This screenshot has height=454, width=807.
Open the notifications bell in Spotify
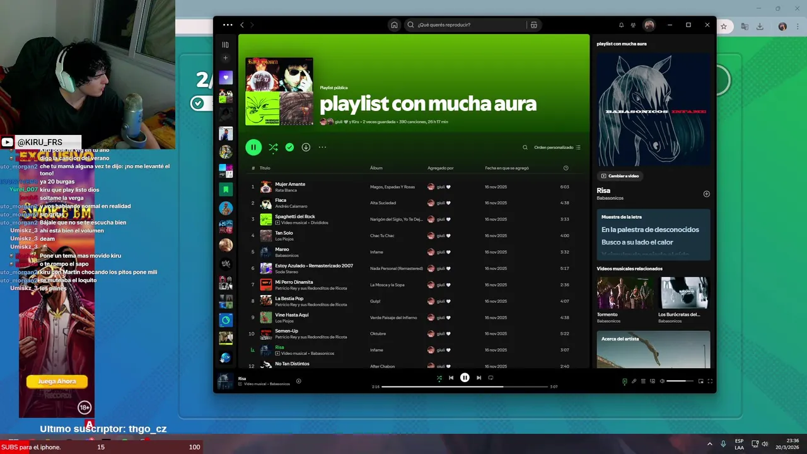click(x=621, y=25)
